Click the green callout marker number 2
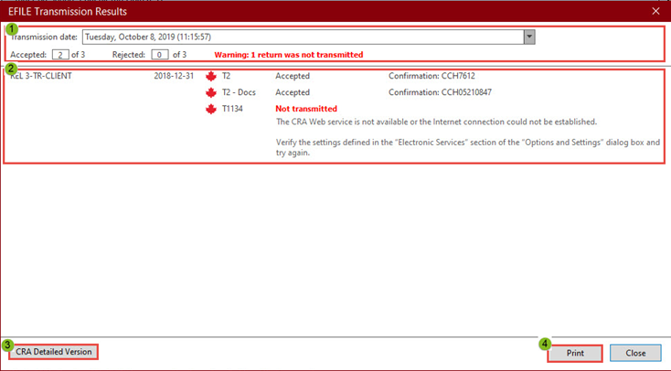This screenshot has width=671, height=371. pyautogui.click(x=11, y=69)
